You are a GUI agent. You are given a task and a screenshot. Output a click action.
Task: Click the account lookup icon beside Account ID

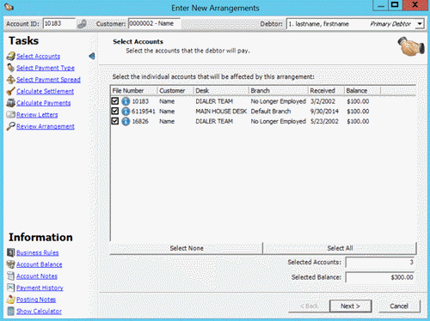[82, 24]
